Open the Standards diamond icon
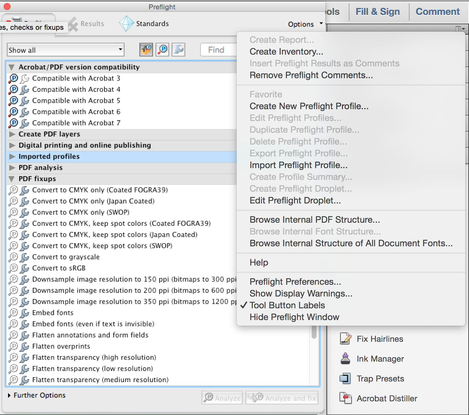 click(x=126, y=24)
